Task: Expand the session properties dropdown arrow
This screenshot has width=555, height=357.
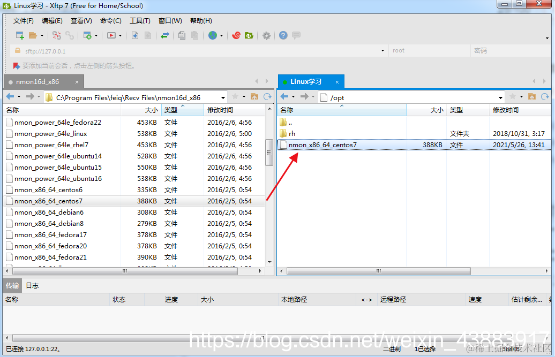Action: coord(96,35)
